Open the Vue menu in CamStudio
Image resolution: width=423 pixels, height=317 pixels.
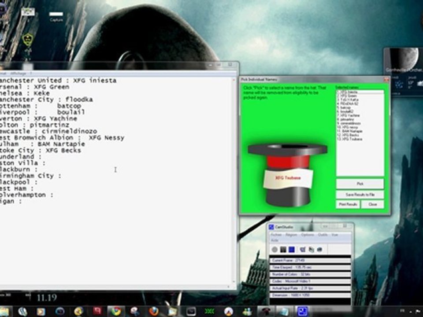click(335, 235)
